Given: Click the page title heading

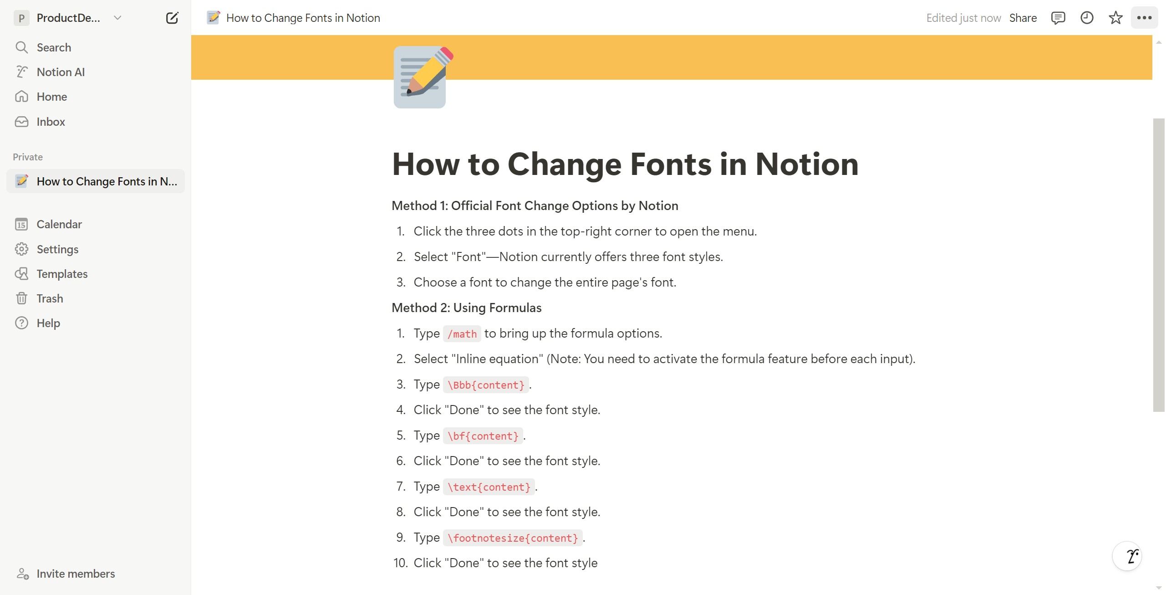Looking at the screenshot, I should click(x=625, y=164).
